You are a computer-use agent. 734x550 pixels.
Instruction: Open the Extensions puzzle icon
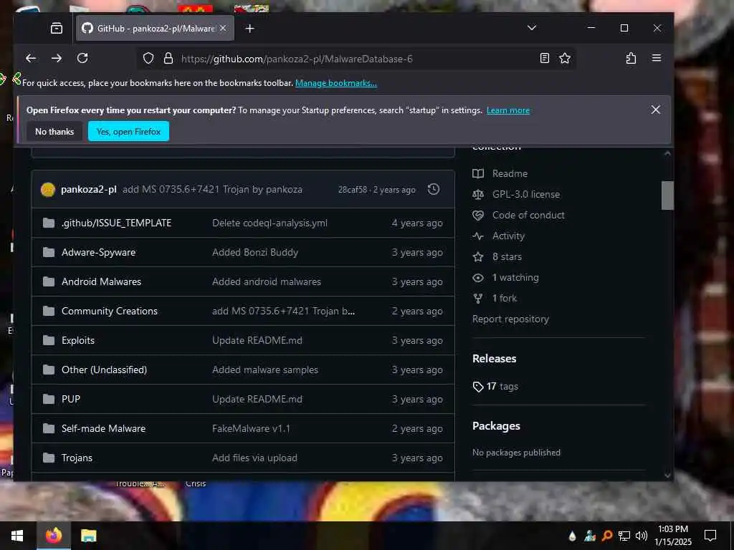coord(631,58)
